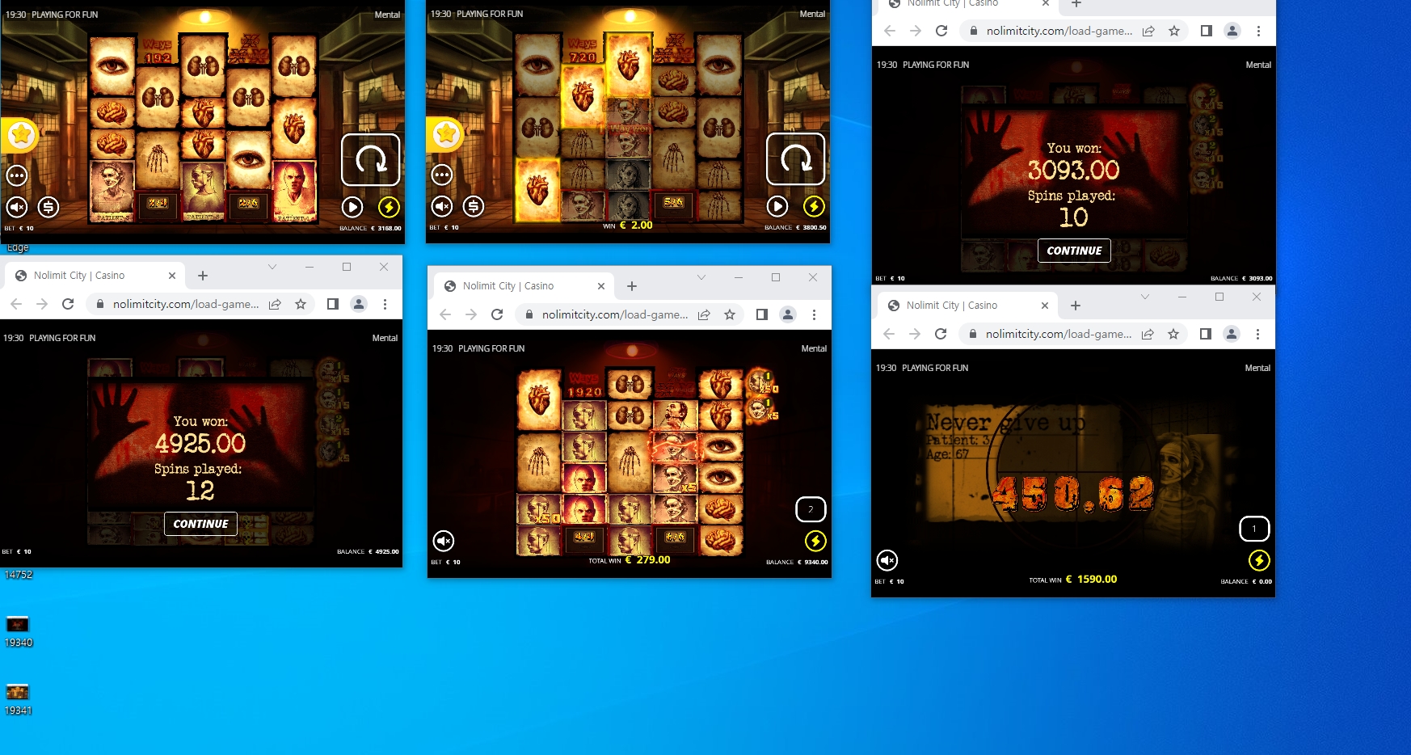Click the yellow star in the 3800.50 balance game

click(447, 134)
